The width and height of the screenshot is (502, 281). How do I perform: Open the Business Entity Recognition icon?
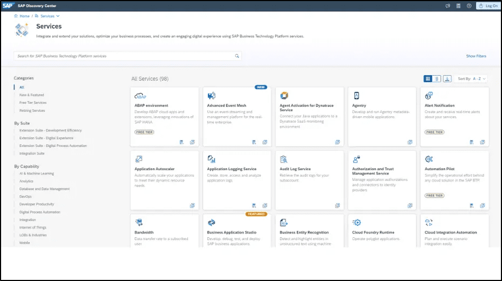[x=284, y=222]
